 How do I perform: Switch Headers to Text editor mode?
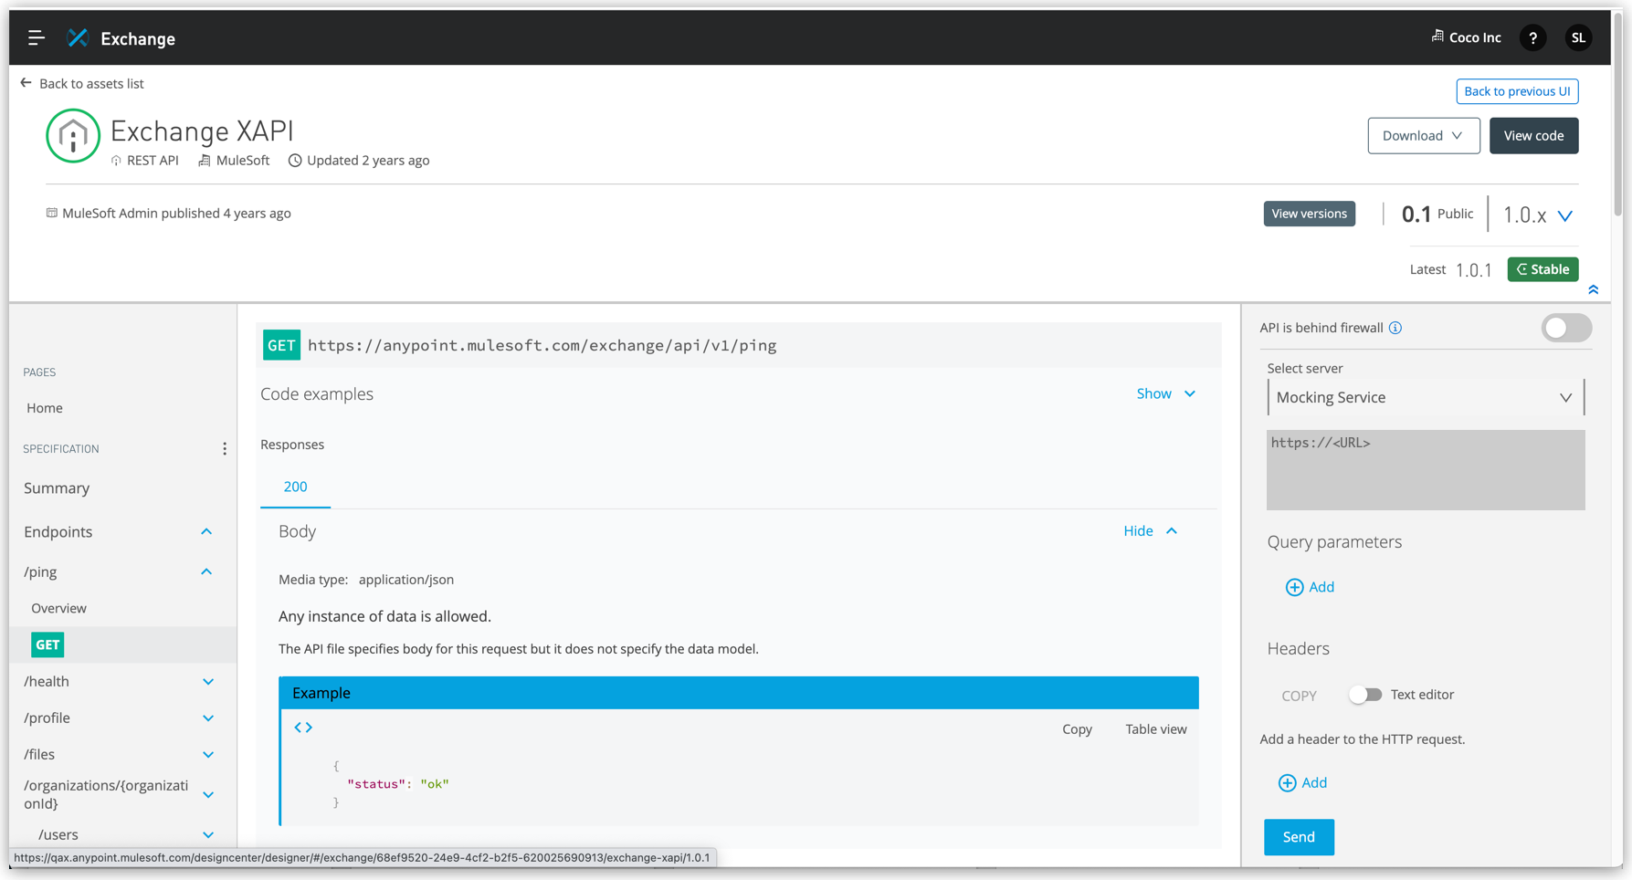coord(1366,694)
